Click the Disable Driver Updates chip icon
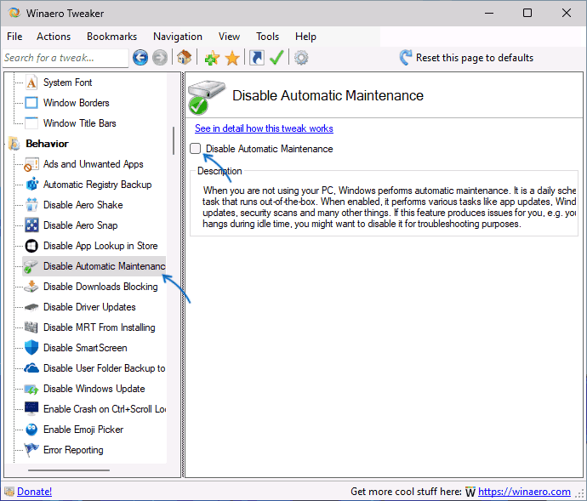 click(31, 307)
